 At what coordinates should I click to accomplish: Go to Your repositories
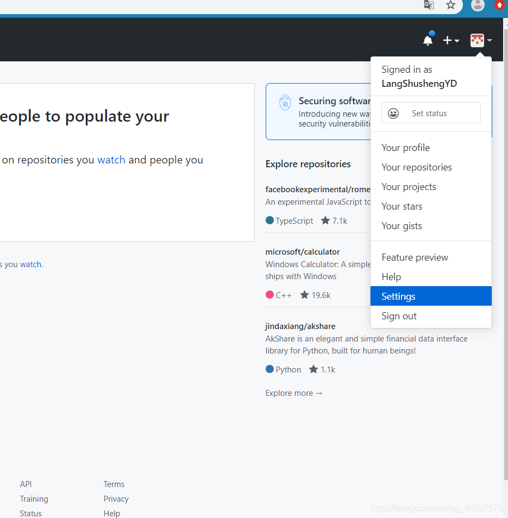431,167
